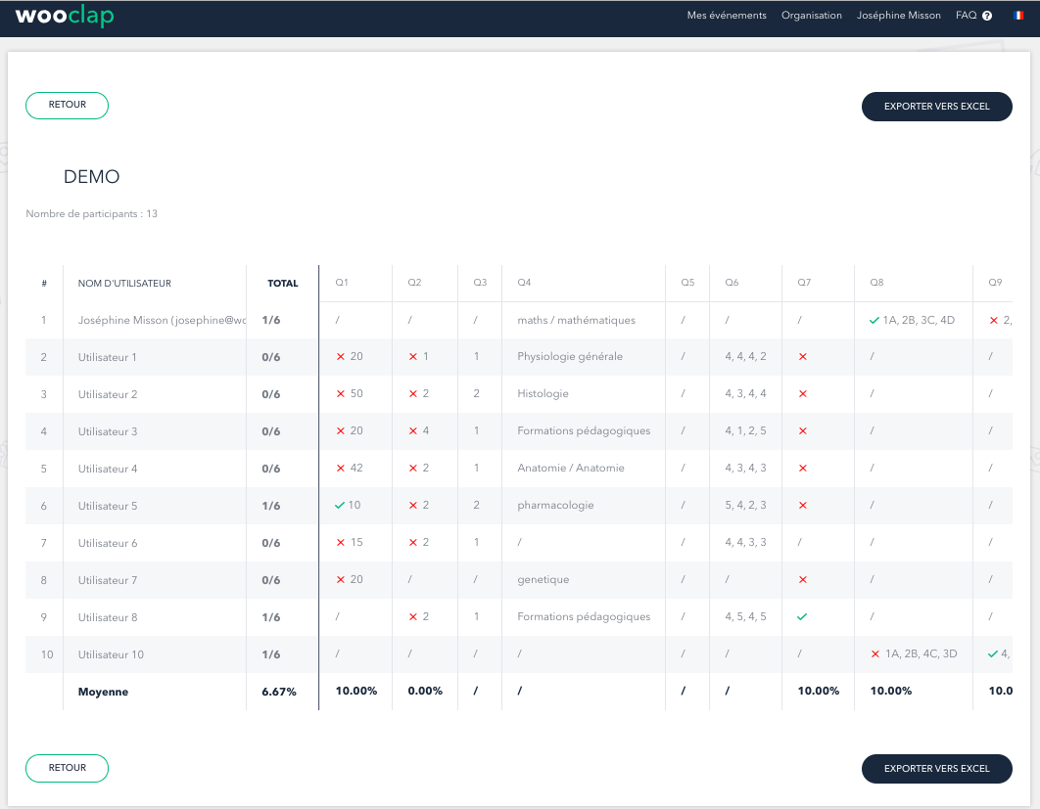
Task: Click the top EXPORTER VERS EXCEL button
Action: pyautogui.click(x=936, y=106)
